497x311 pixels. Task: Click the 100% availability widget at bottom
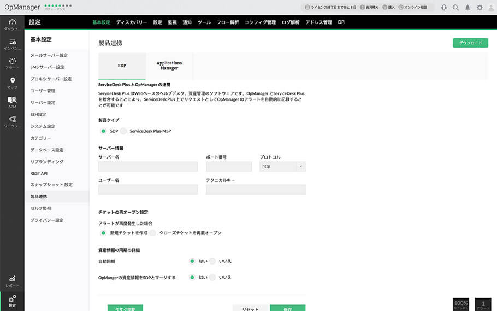461,304
